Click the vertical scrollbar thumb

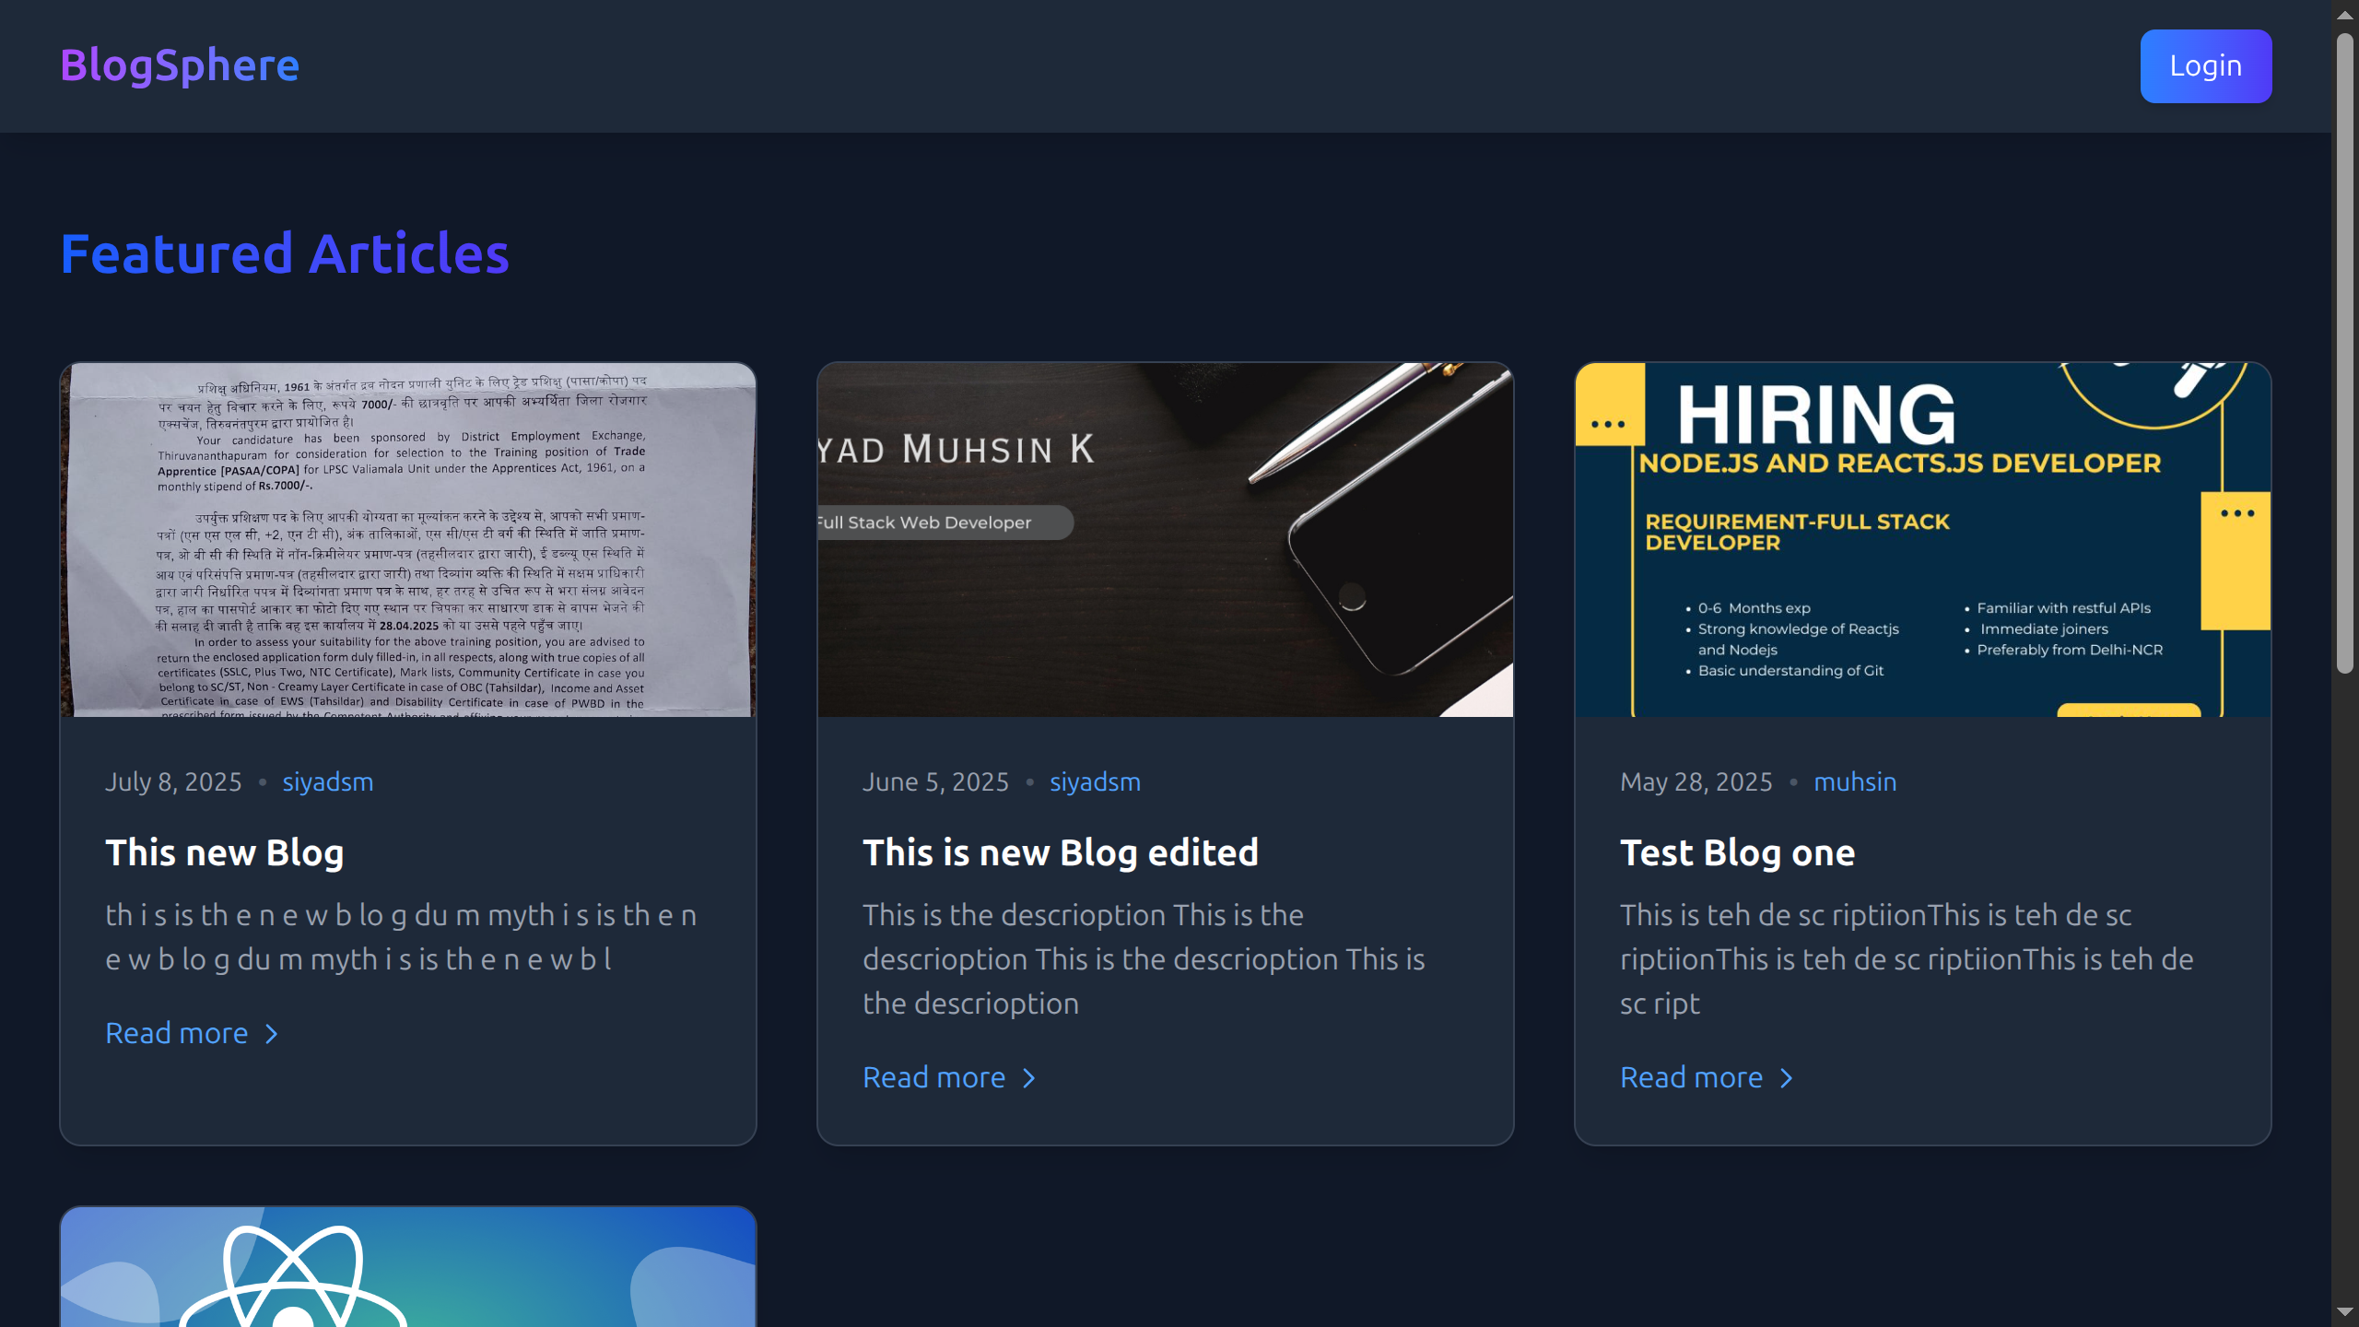click(x=2345, y=354)
